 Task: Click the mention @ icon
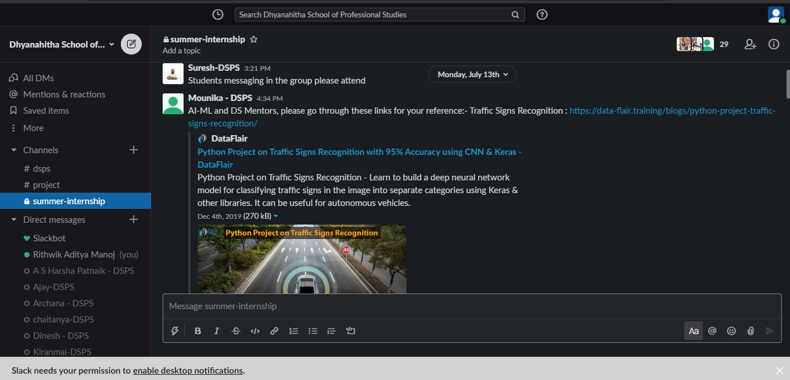point(713,331)
